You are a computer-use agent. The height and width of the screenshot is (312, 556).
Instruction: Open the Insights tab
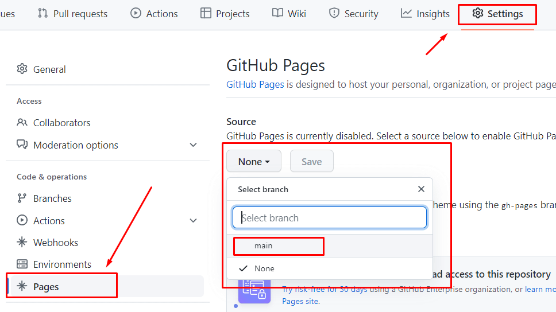point(425,14)
